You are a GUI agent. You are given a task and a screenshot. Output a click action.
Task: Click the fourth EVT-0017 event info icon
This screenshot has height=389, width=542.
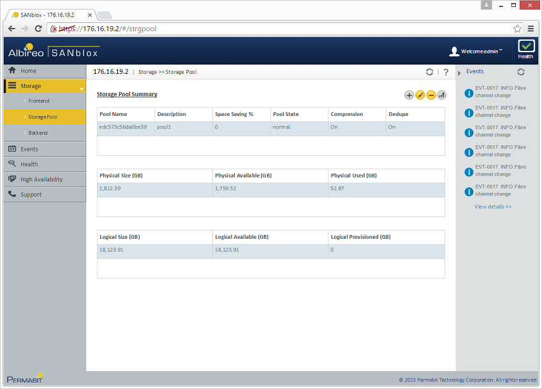click(x=469, y=152)
